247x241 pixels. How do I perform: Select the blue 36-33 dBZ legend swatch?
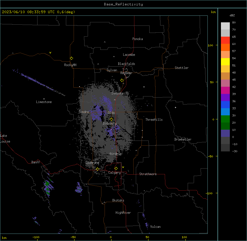(225, 104)
